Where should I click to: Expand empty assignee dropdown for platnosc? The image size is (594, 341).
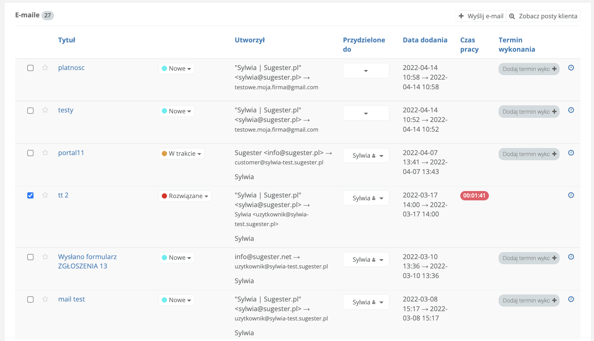tap(366, 71)
